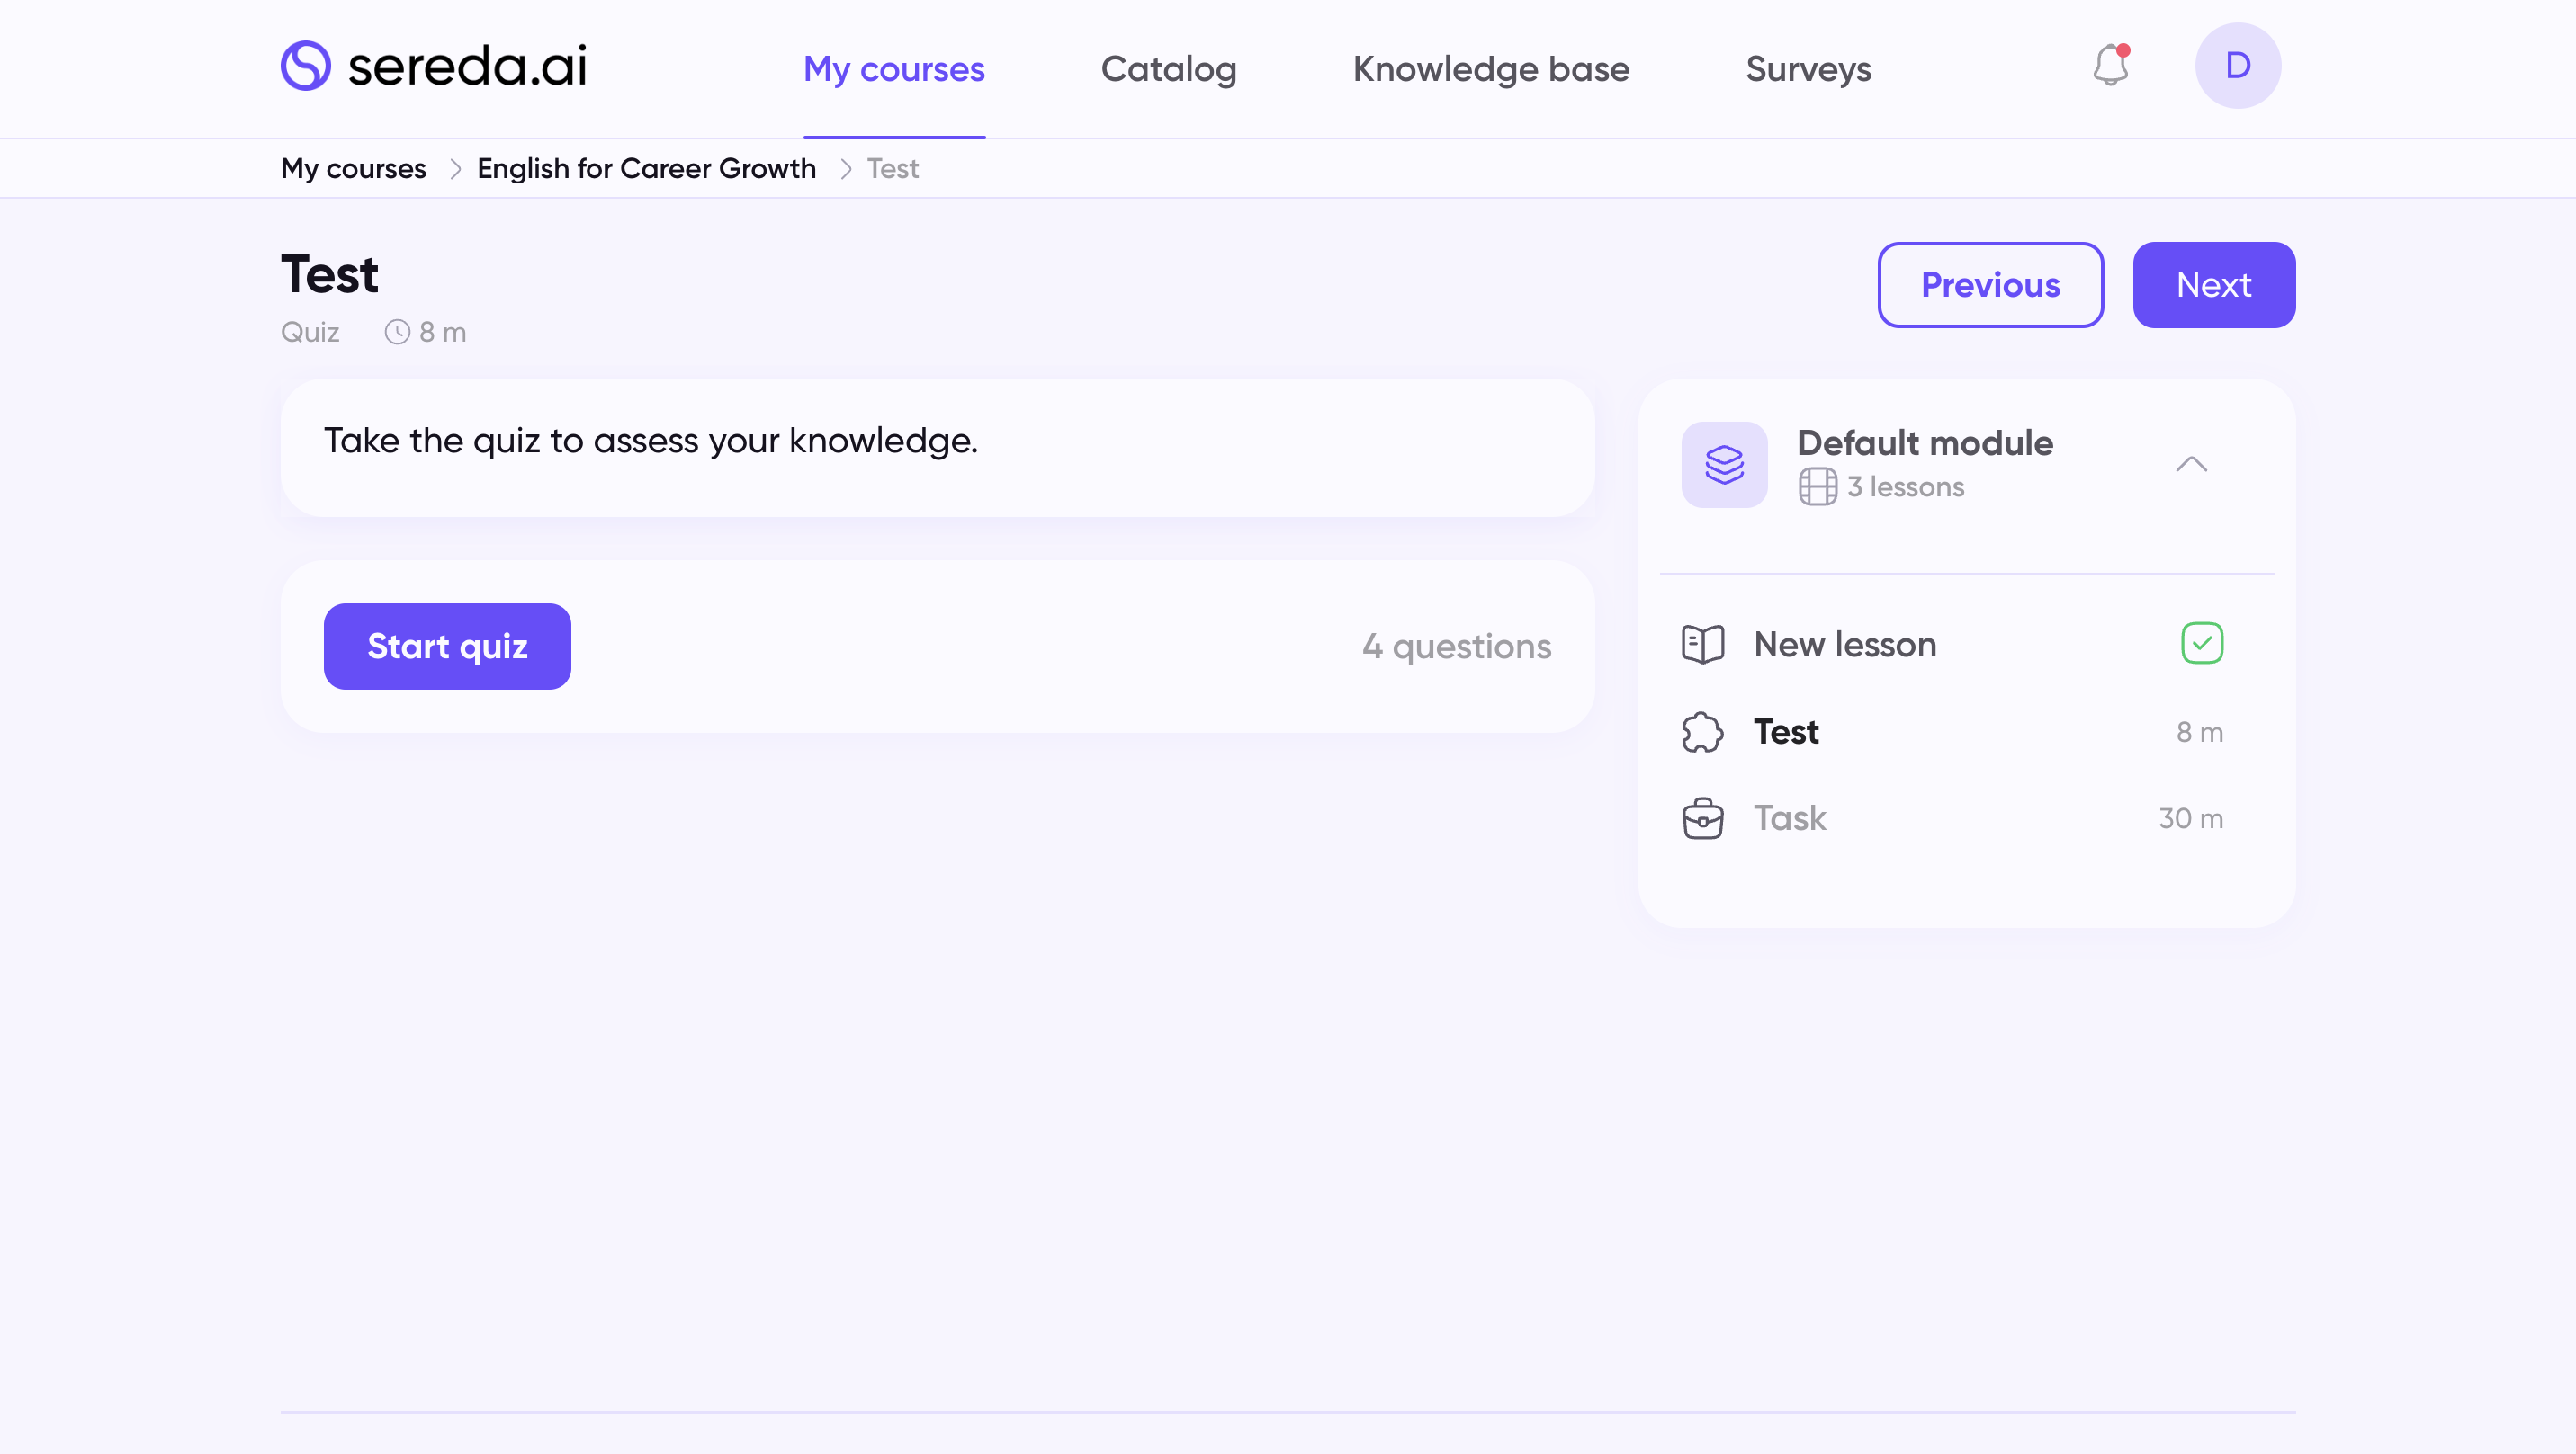Click the clock icon next to 8 m

[x=397, y=332]
